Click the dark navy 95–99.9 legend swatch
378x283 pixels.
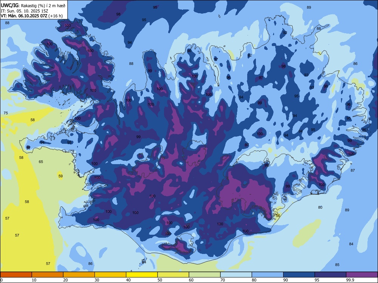[330, 275]
